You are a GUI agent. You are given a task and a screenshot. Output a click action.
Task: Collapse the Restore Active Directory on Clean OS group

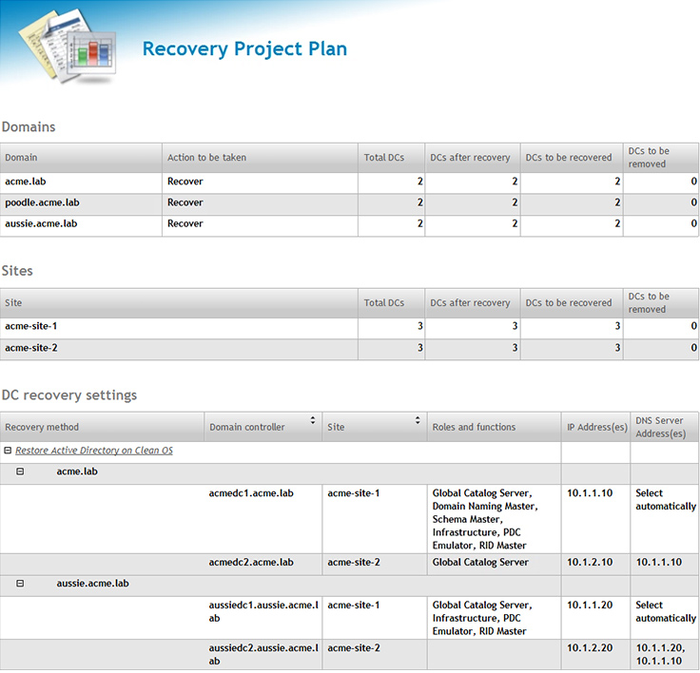pyautogui.click(x=8, y=451)
